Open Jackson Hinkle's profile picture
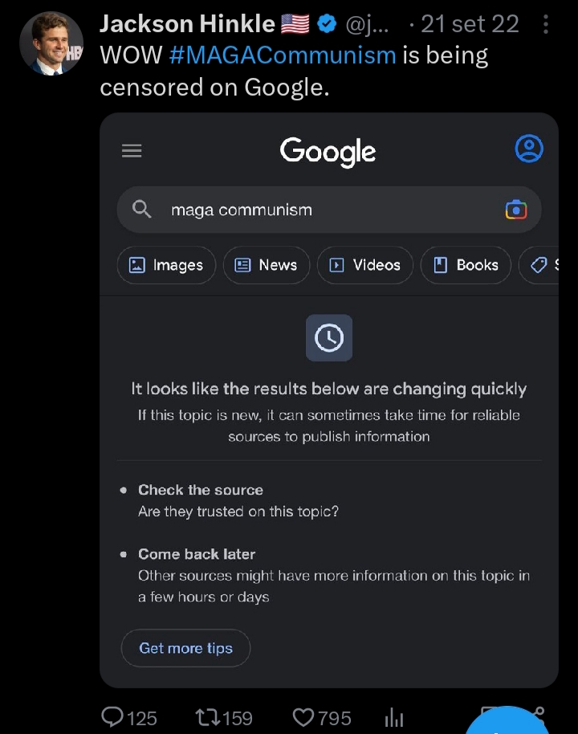This screenshot has height=734, width=578. pos(51,43)
